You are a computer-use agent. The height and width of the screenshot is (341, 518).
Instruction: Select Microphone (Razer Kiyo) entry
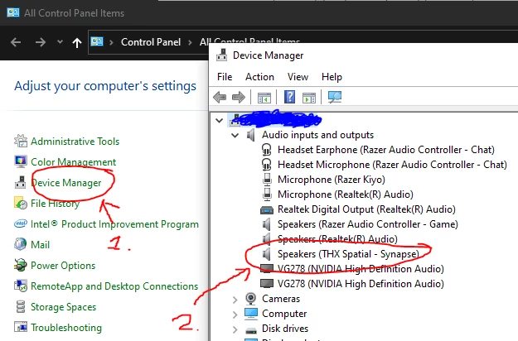pyautogui.click(x=332, y=180)
